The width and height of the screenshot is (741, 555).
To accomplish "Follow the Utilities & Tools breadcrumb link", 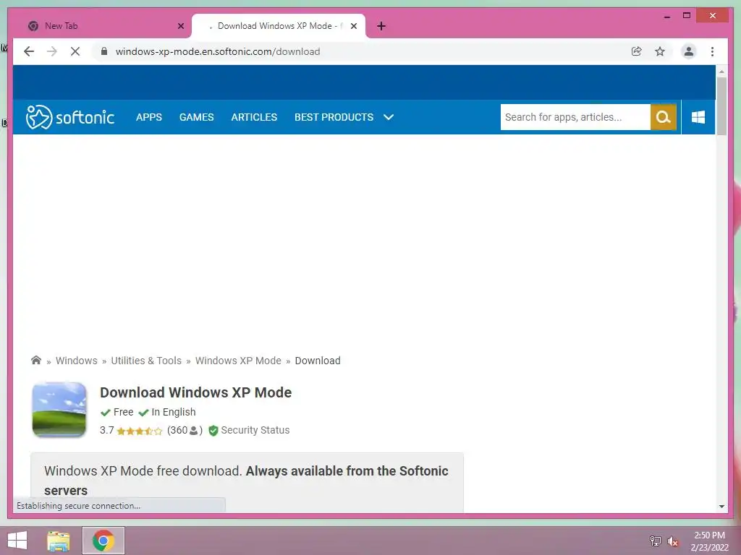I will tap(146, 361).
